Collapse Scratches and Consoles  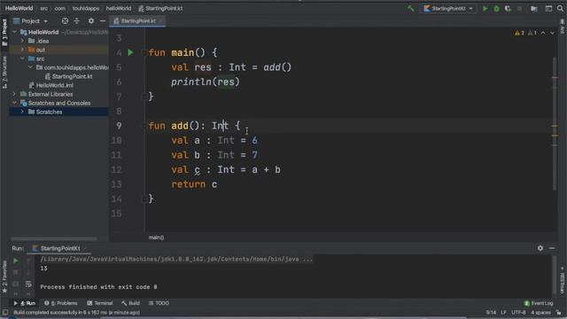click(x=15, y=103)
